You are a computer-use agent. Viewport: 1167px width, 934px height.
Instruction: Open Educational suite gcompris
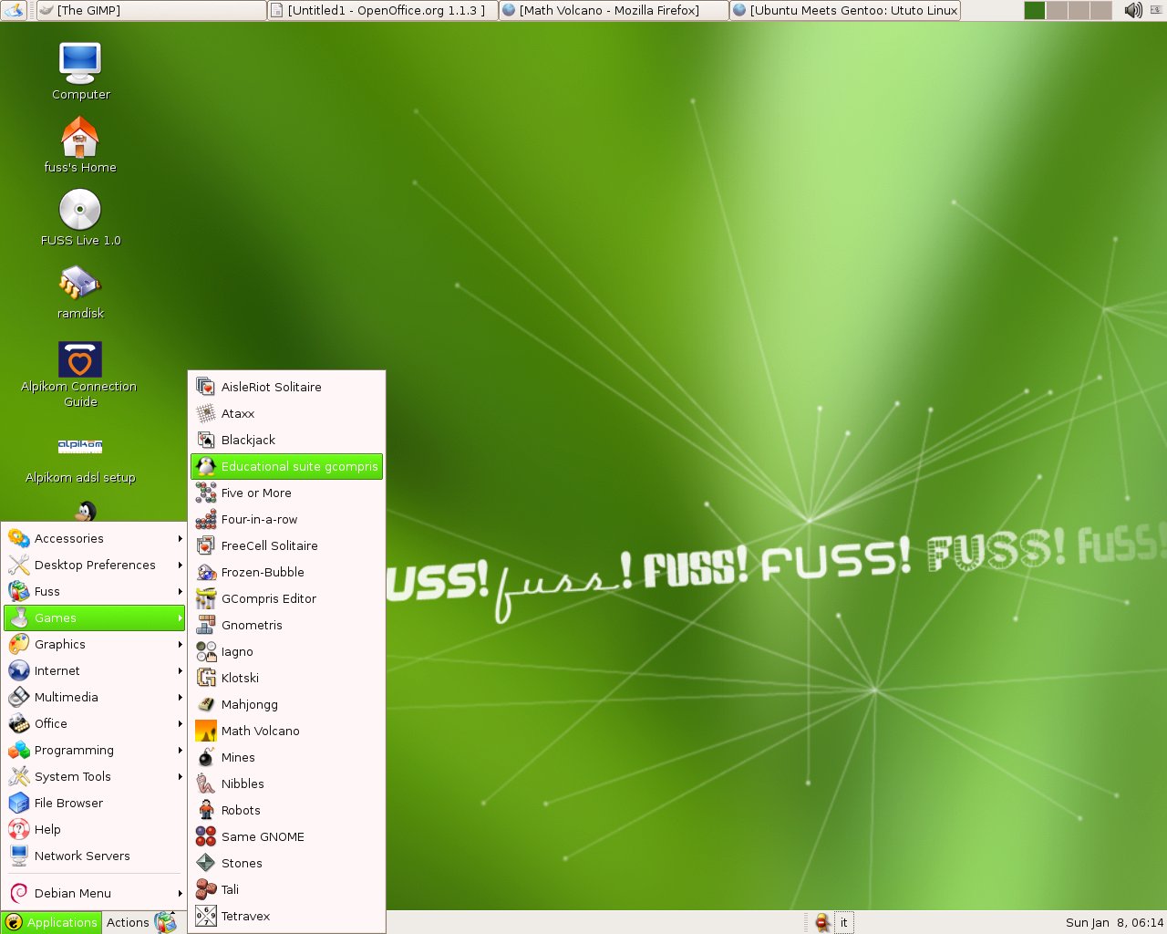pyautogui.click(x=286, y=466)
